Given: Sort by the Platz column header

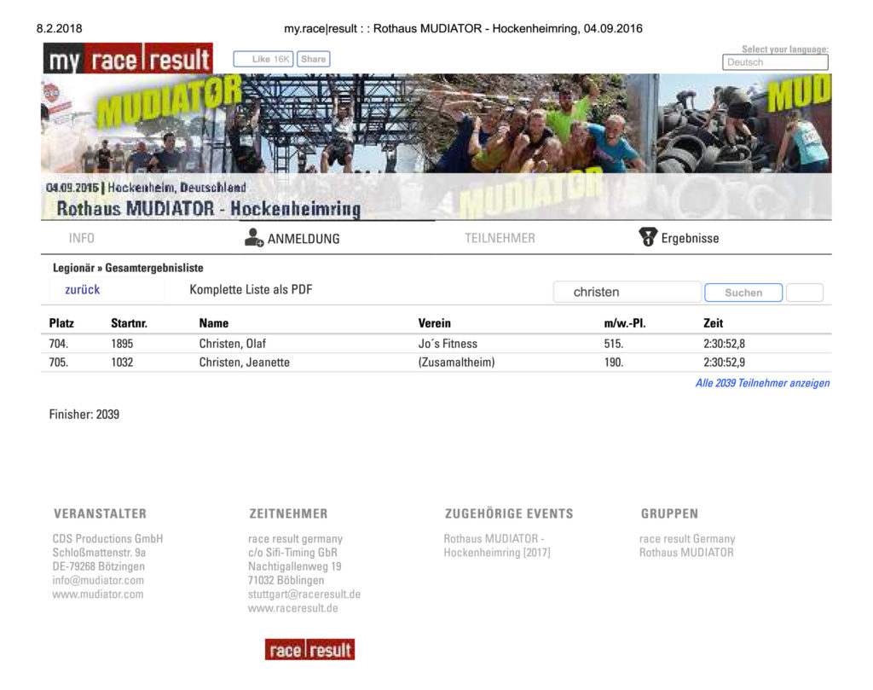Looking at the screenshot, I should [61, 323].
